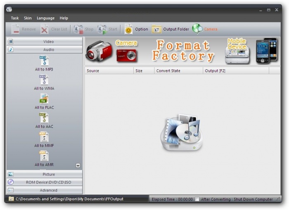Screen dimensions: 289x210
Task: Click the Clear List red X icon
Action: 44,29
